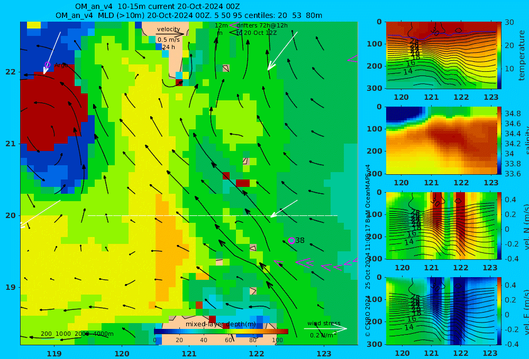Click the '0.2 N/m²' wind stress value
Screen dimensions: 529x359
(323, 335)
